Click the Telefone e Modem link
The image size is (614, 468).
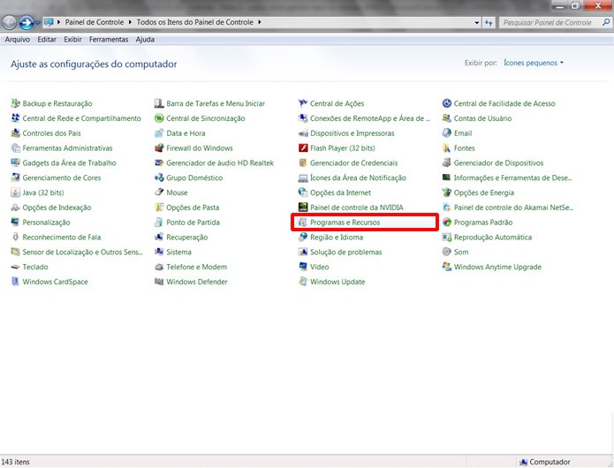[197, 268]
